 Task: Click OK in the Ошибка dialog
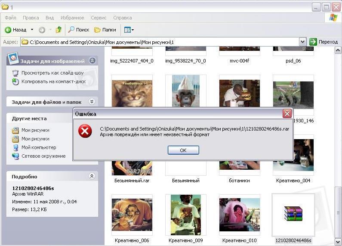[183, 150]
